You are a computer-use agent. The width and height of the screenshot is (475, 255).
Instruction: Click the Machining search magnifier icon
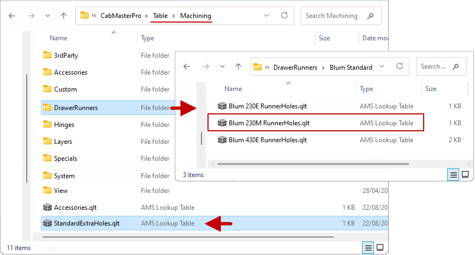coord(370,16)
